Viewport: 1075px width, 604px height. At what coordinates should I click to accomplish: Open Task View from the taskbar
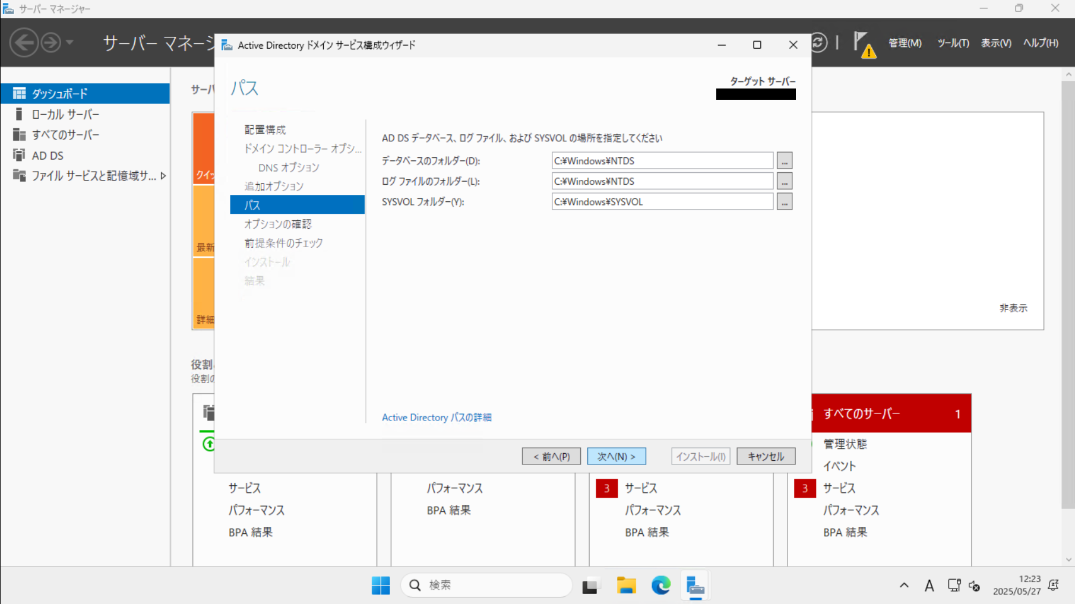(590, 586)
